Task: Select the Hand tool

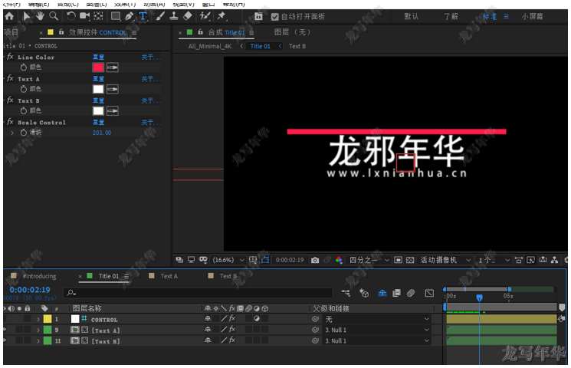Action: click(x=40, y=16)
